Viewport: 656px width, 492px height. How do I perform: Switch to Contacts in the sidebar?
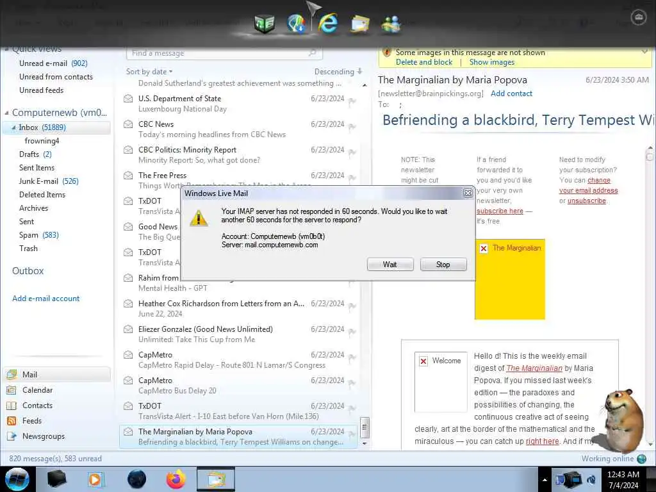(38, 406)
